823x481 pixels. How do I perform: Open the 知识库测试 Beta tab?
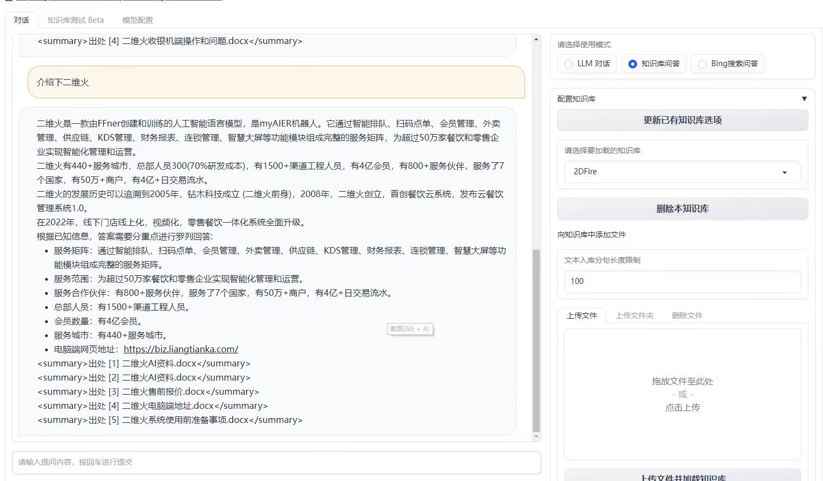click(x=75, y=20)
